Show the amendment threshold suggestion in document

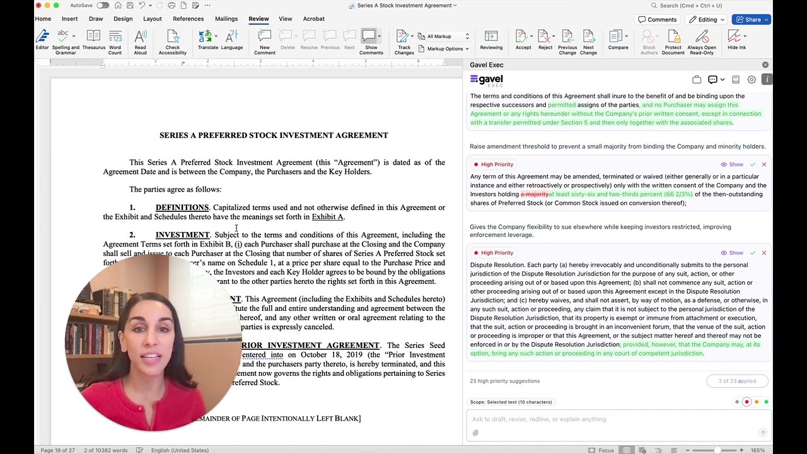[x=732, y=165]
